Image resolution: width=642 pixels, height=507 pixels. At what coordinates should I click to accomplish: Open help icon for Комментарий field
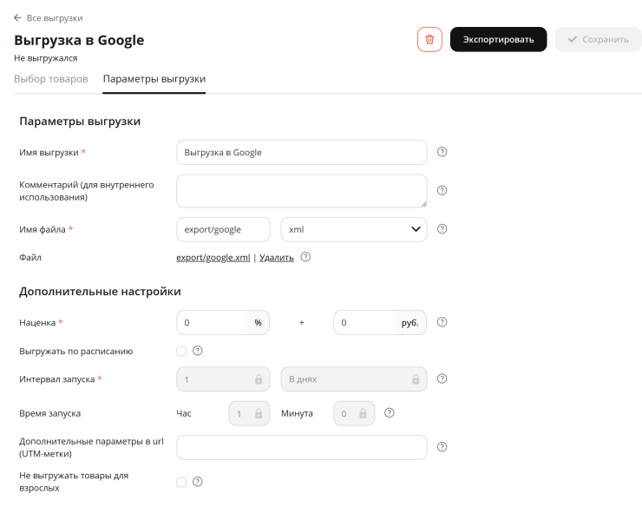[442, 191]
